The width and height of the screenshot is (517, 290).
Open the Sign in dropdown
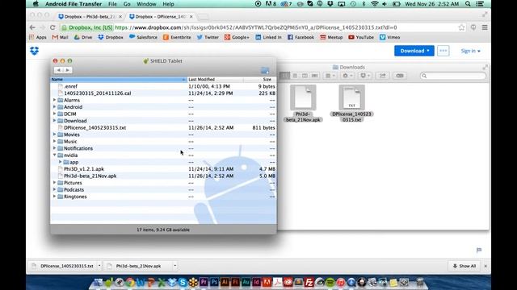pyautogui.click(x=470, y=51)
